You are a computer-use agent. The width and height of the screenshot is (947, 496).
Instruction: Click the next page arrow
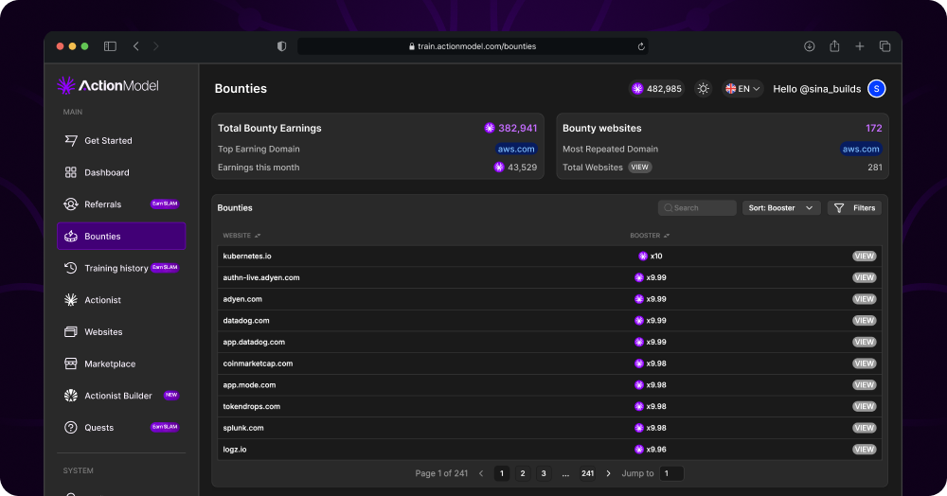point(608,473)
